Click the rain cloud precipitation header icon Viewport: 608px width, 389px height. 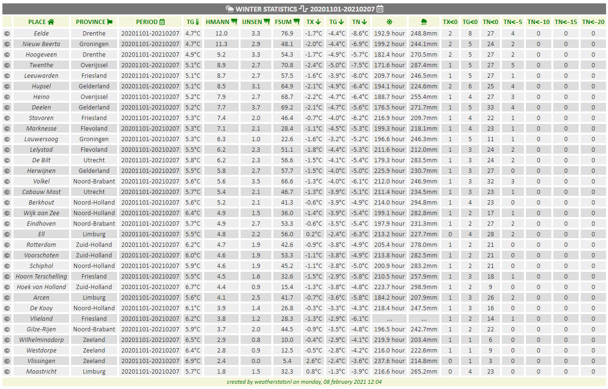point(424,22)
